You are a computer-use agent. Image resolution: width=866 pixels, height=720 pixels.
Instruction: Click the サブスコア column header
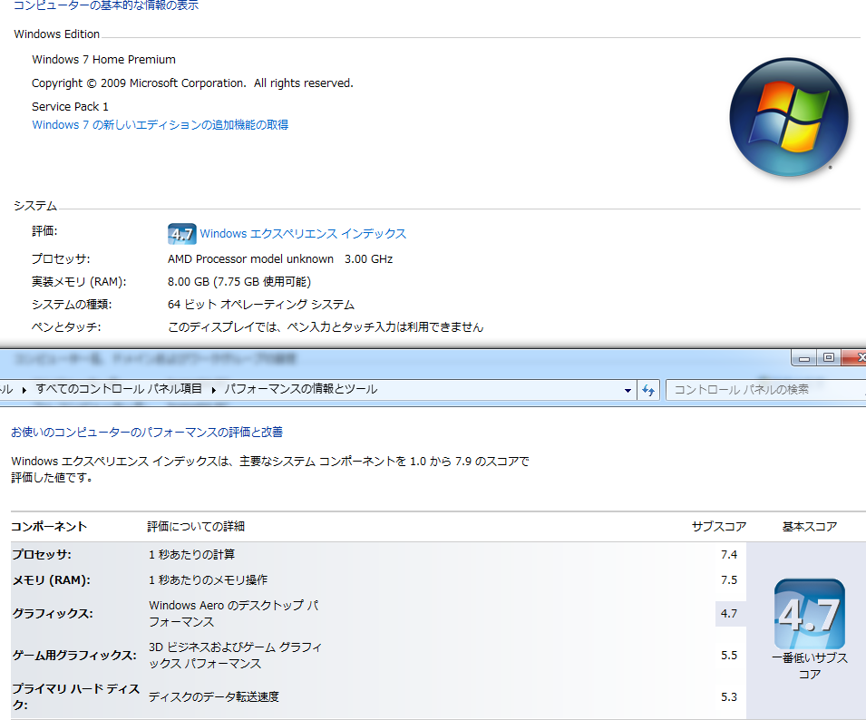[718, 527]
